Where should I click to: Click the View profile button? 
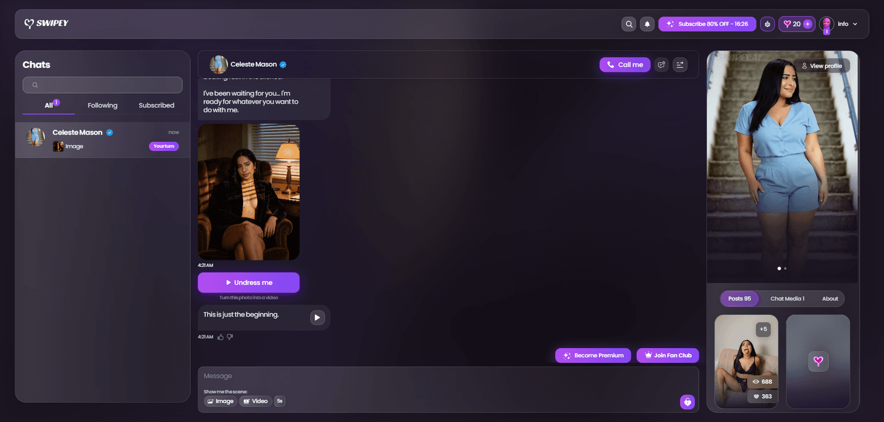click(822, 66)
